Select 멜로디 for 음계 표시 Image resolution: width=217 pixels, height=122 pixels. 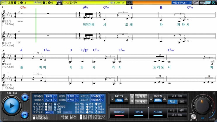click(96, 112)
